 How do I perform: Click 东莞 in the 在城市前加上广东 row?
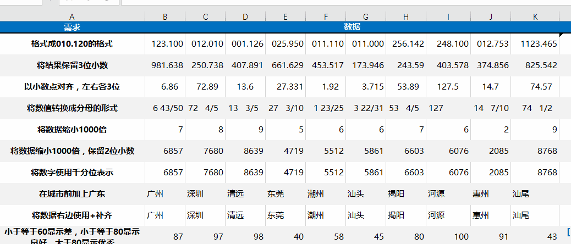[285, 194]
